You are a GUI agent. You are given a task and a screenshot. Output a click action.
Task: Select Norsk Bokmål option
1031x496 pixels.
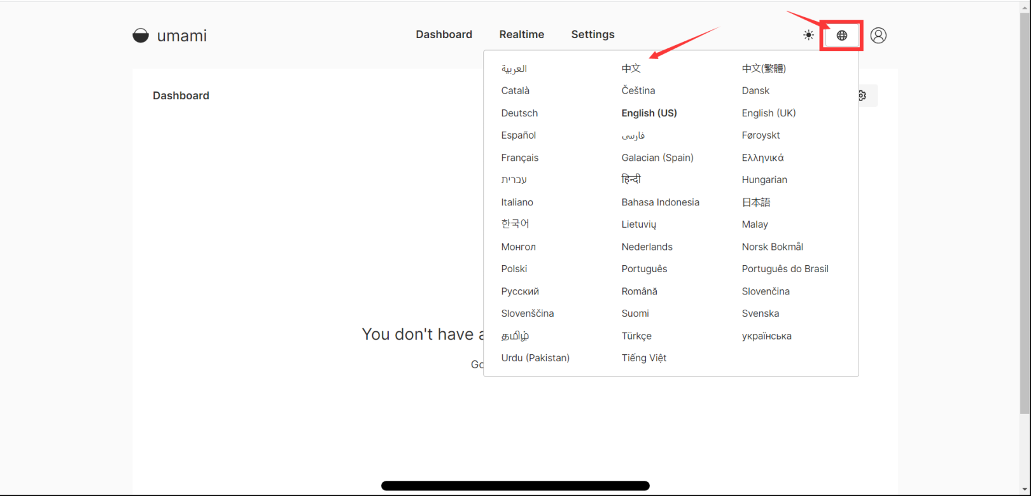pos(772,247)
